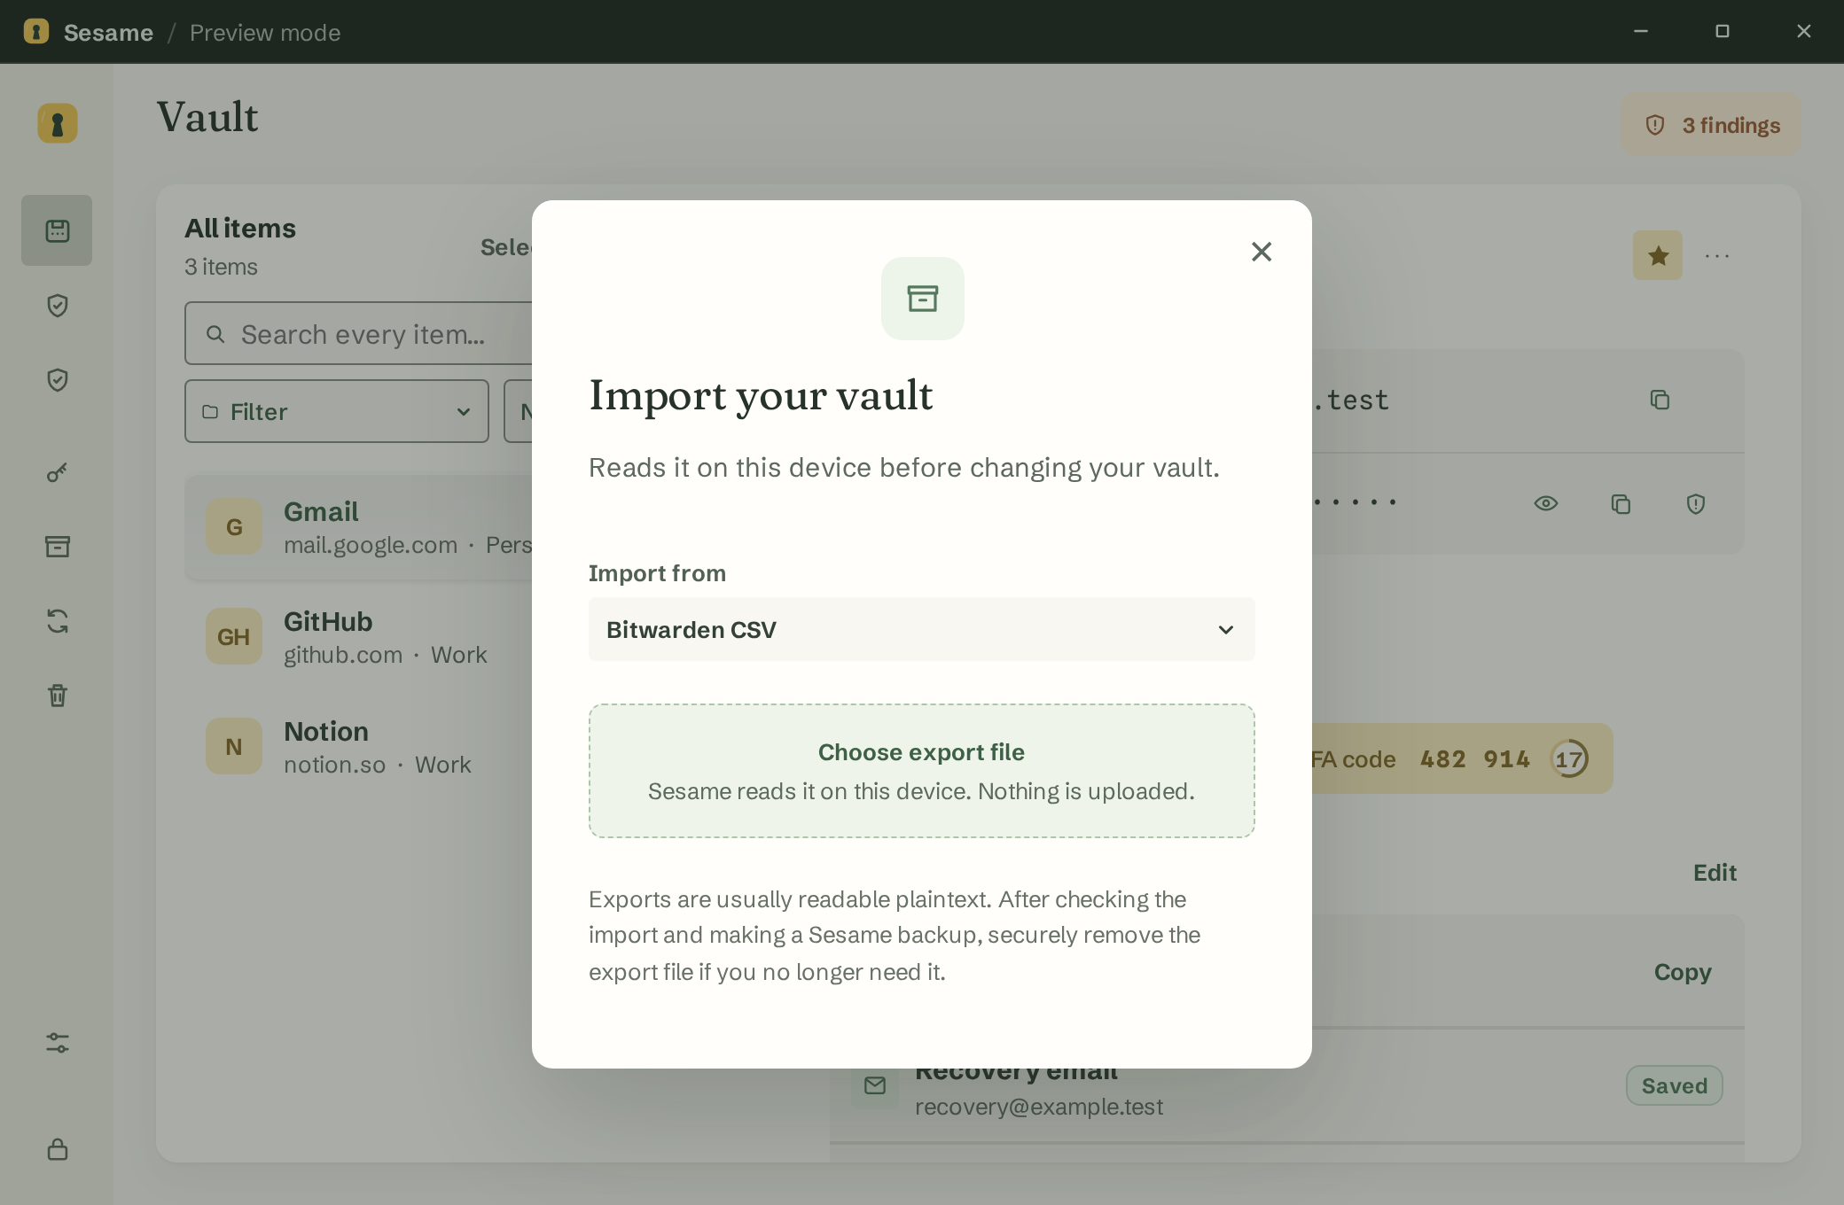
Task: Open the Vault items sidebar icon
Action: click(x=57, y=230)
